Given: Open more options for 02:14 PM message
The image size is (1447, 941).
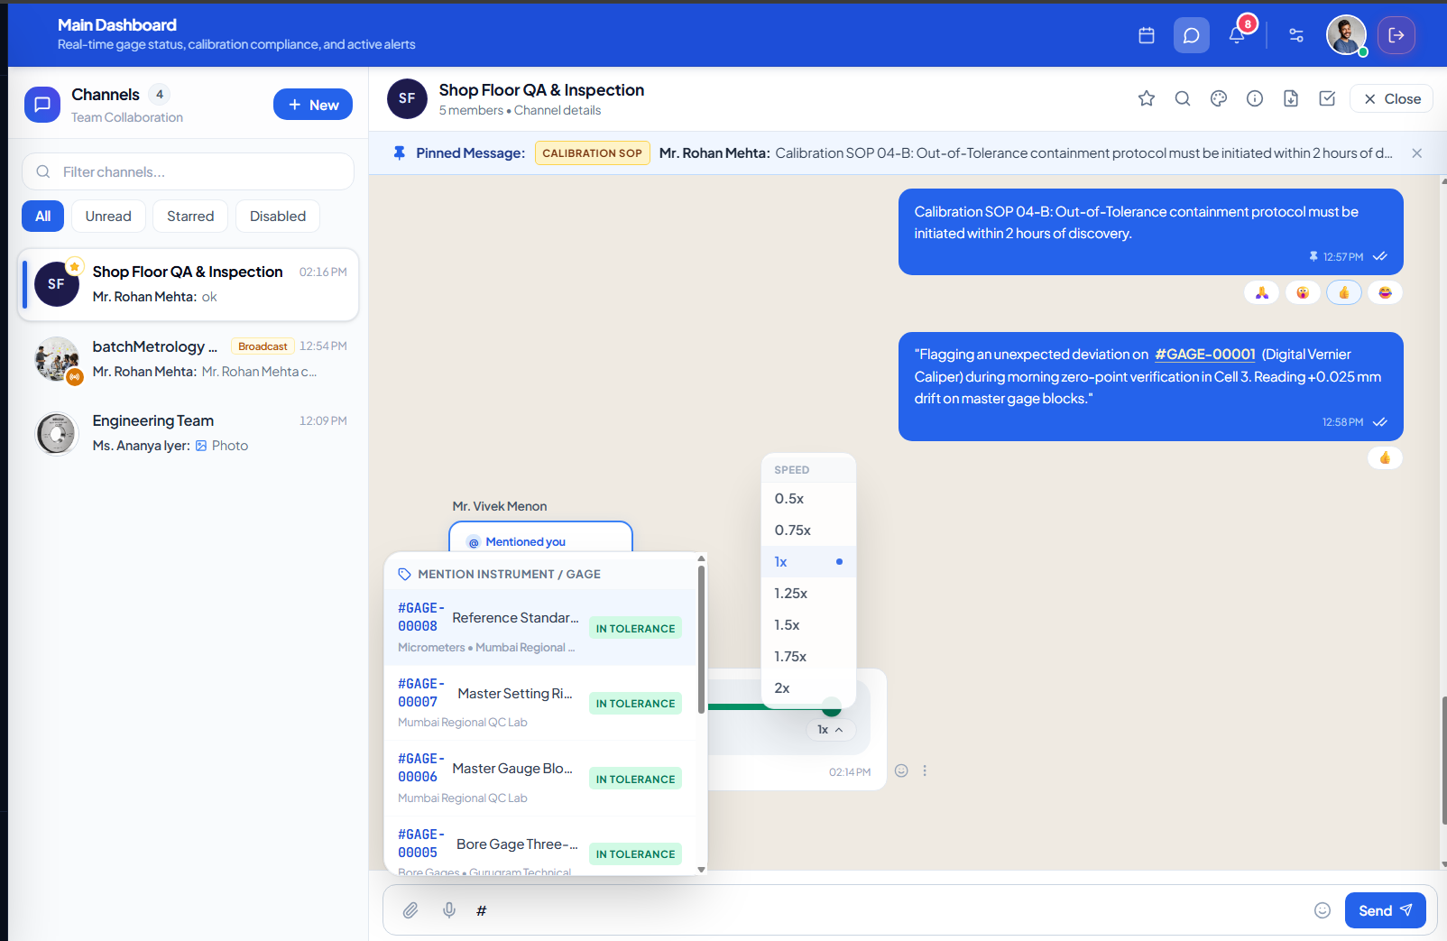Looking at the screenshot, I should 925,770.
